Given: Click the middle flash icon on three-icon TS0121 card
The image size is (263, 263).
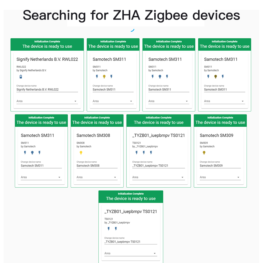Looking at the screenshot, I should point(144,153).
